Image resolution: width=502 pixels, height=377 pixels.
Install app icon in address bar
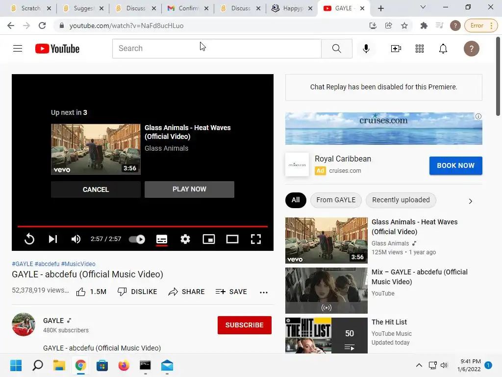[x=373, y=26]
